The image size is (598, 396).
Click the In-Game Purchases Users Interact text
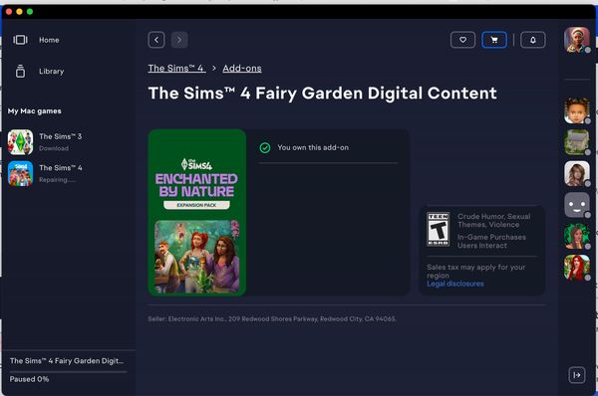[x=491, y=242]
